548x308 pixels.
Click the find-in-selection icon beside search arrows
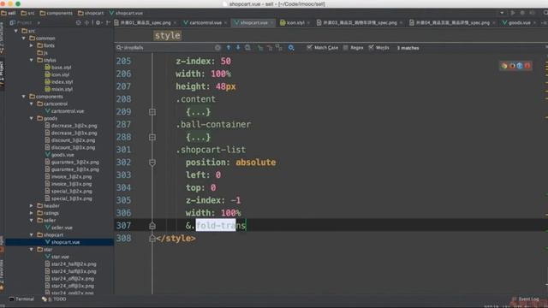[247, 48]
